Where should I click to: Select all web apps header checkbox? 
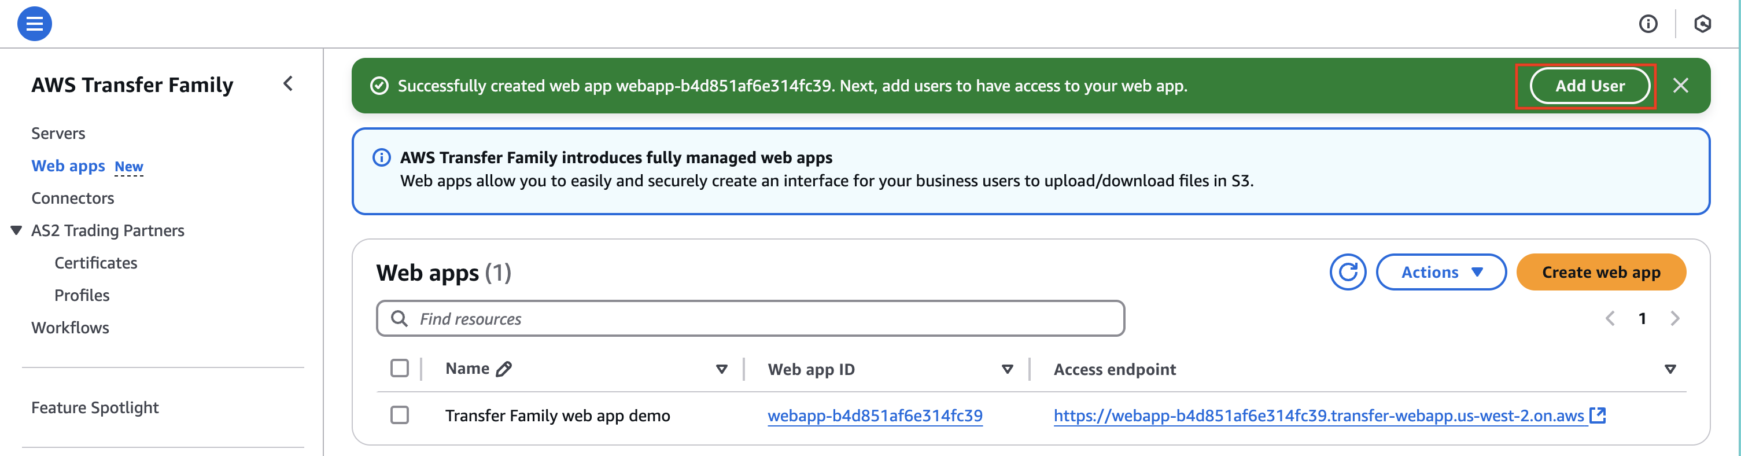pos(400,368)
